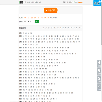This screenshot has width=102, height=102.
Task: Jump back to top with the arrow icon
Action: (99, 87)
